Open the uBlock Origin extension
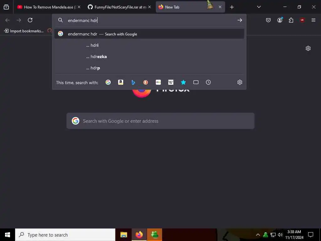The width and height of the screenshot is (321, 241). pos(302,20)
